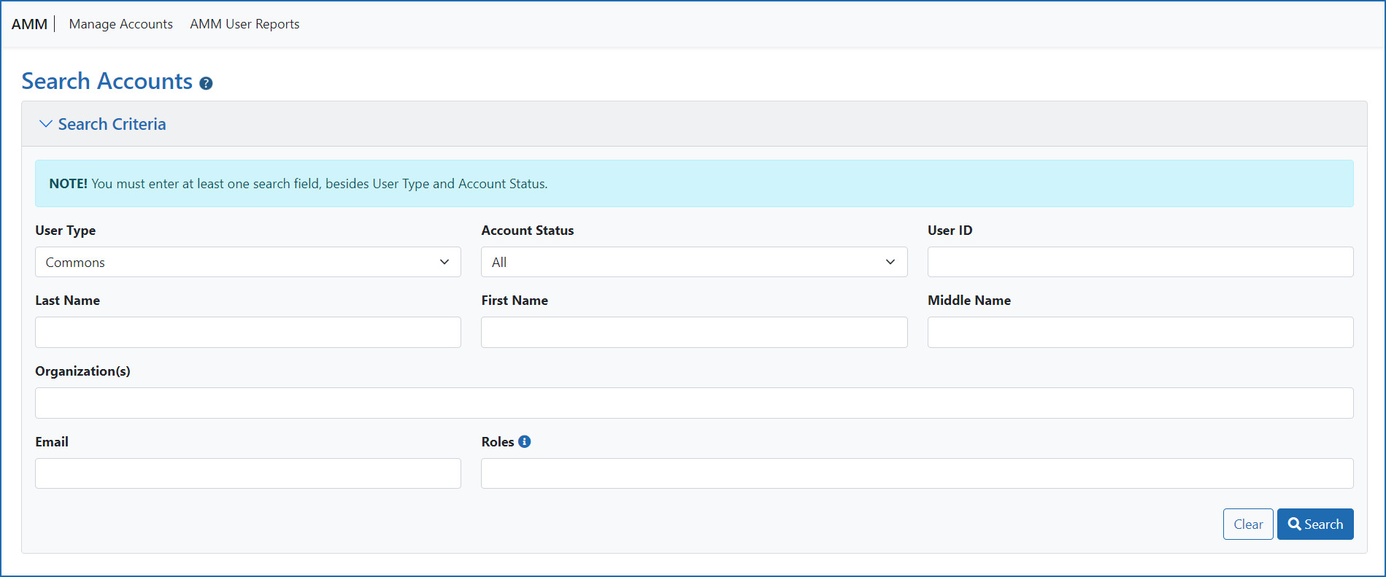Open the User Type dropdown

(248, 262)
